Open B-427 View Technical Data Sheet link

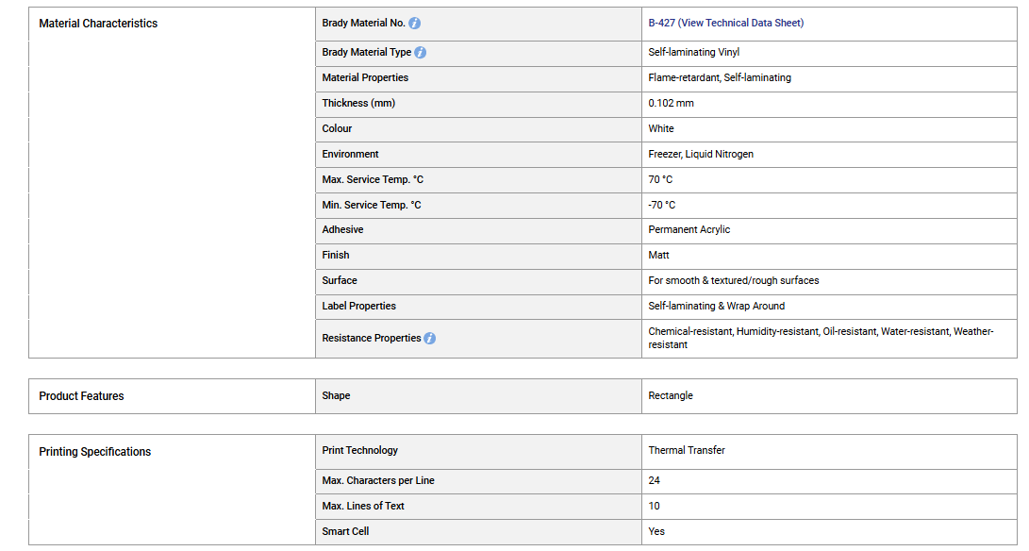[726, 23]
